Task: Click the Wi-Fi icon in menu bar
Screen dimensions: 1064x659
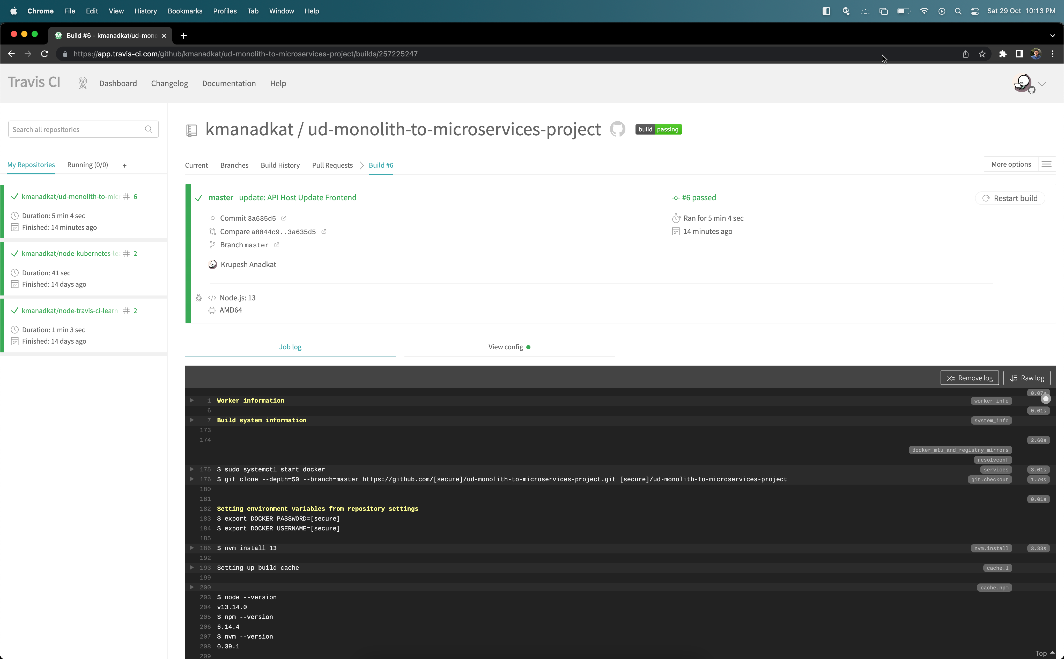Action: pyautogui.click(x=924, y=11)
